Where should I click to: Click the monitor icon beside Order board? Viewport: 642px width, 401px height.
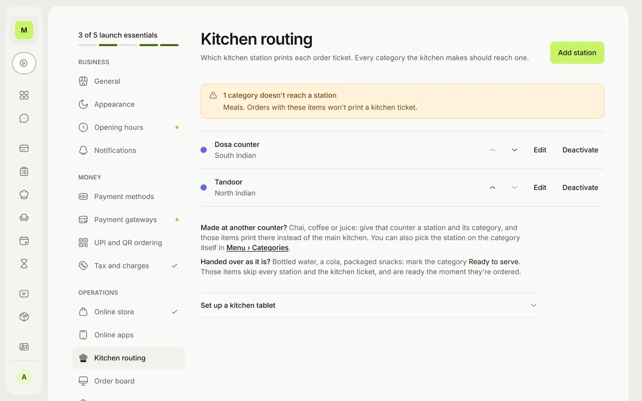pos(83,381)
